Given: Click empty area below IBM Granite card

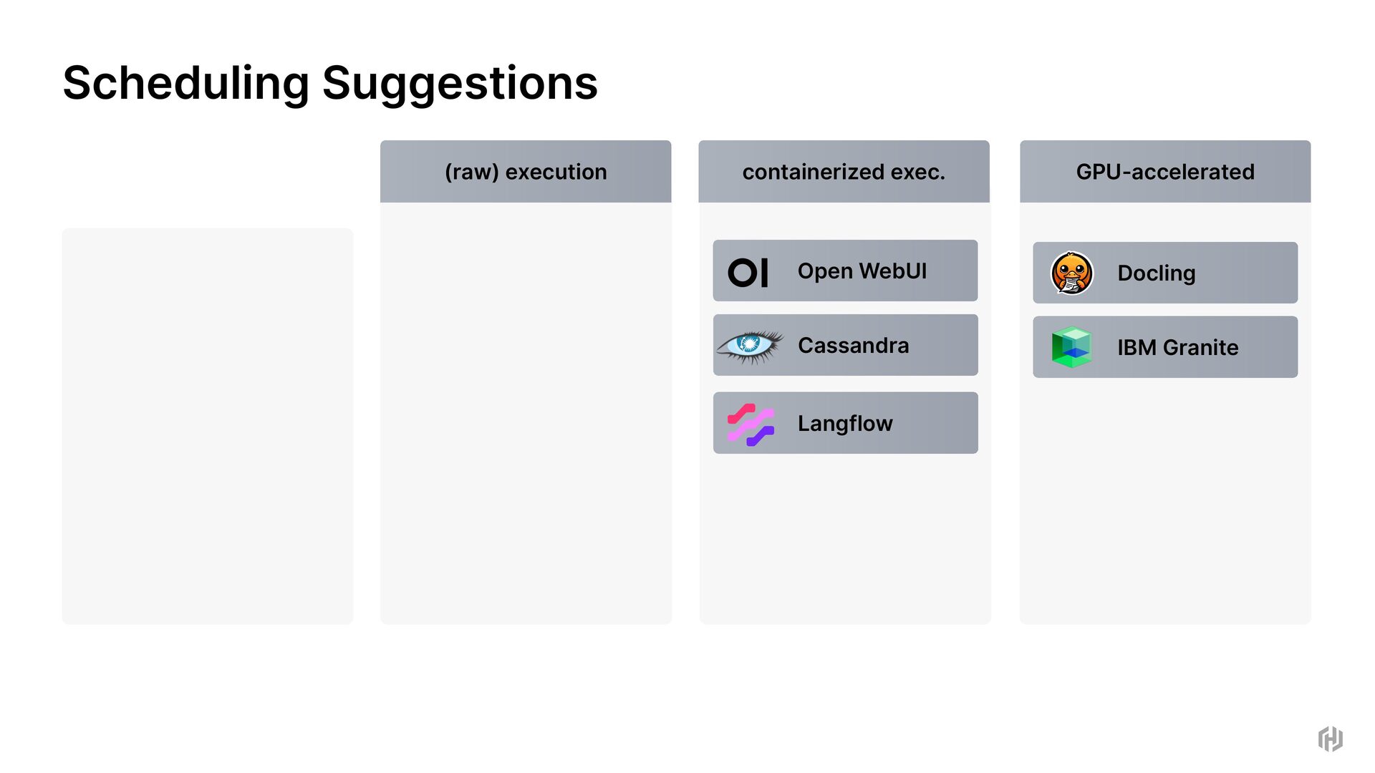Looking at the screenshot, I should coord(1165,501).
